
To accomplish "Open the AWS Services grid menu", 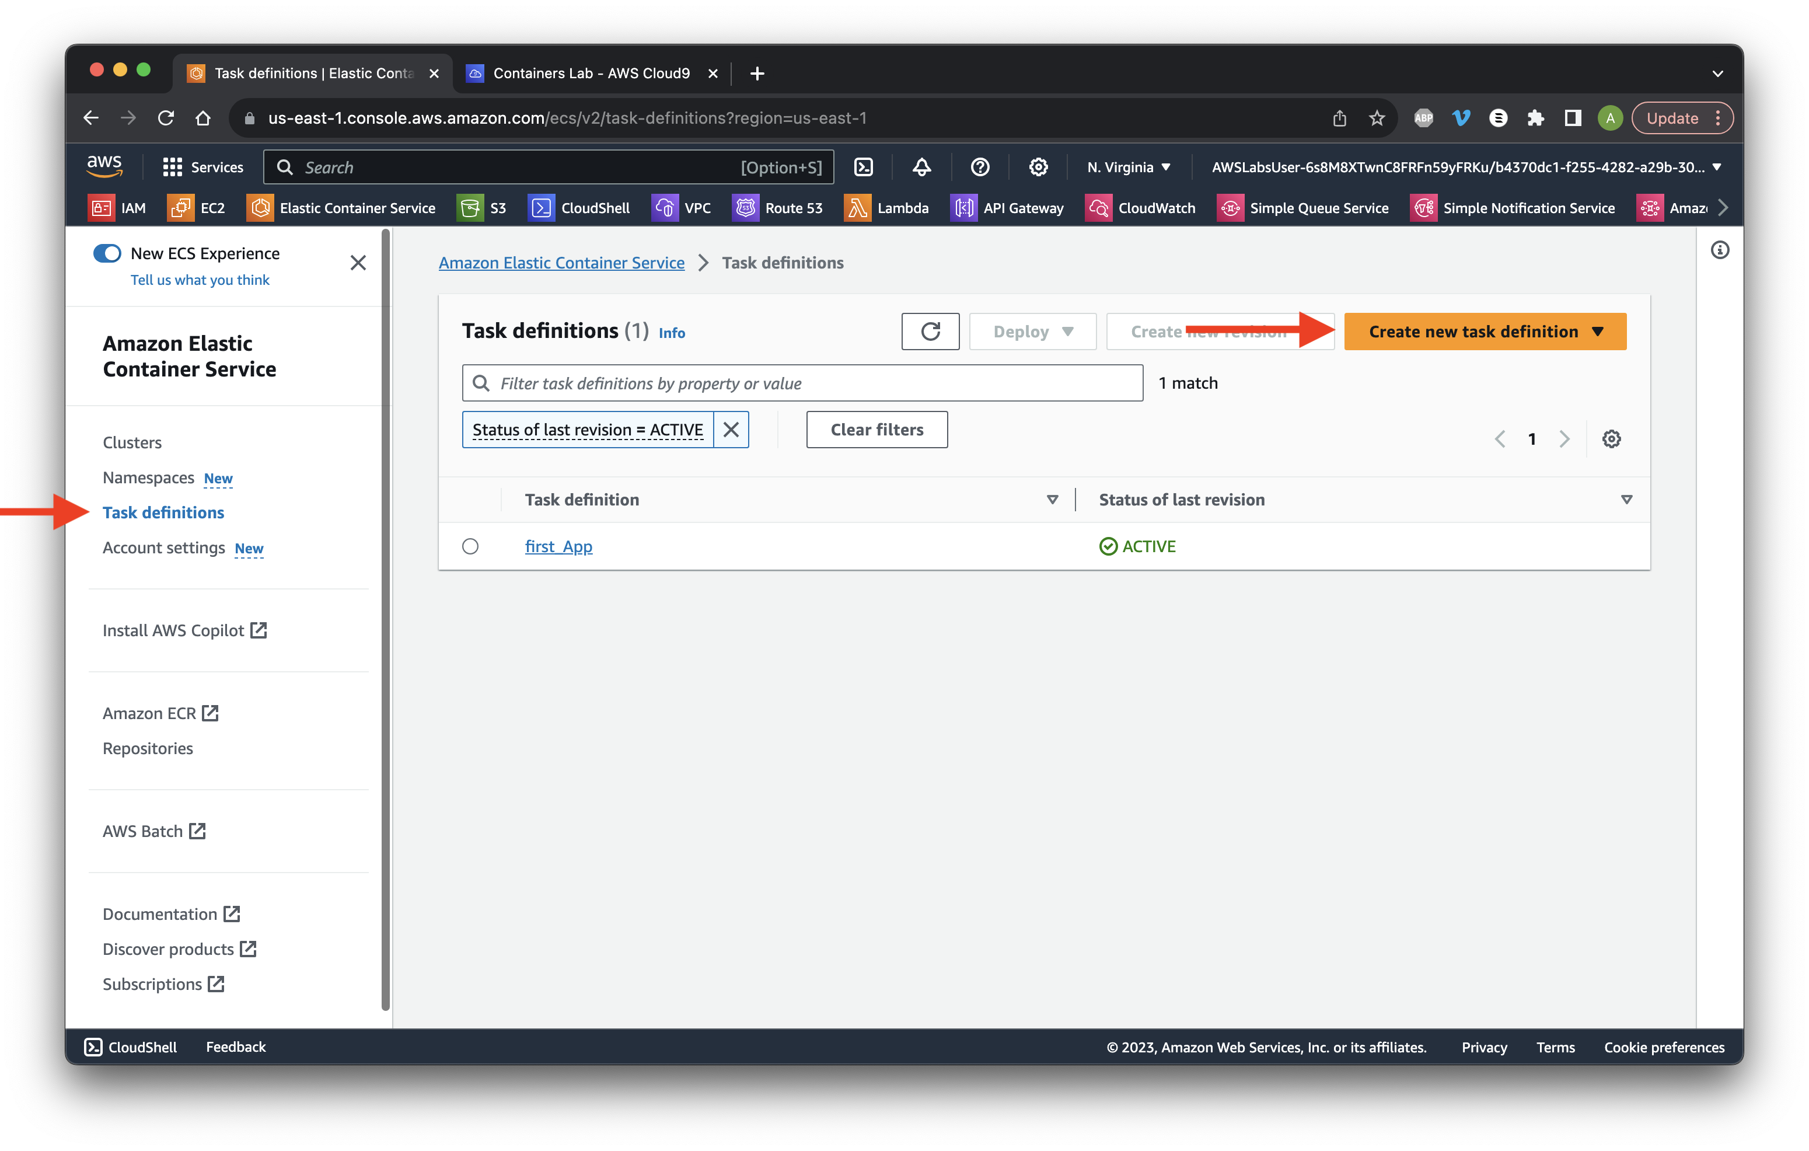I will [x=203, y=167].
